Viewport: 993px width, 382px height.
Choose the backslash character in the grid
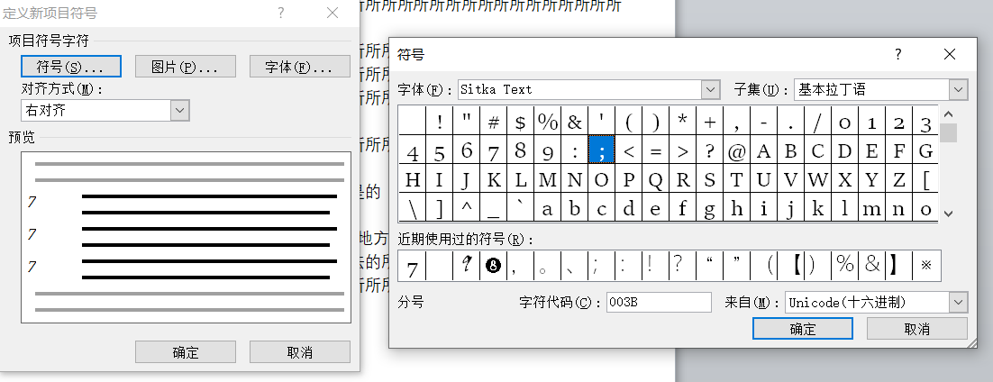pos(412,208)
